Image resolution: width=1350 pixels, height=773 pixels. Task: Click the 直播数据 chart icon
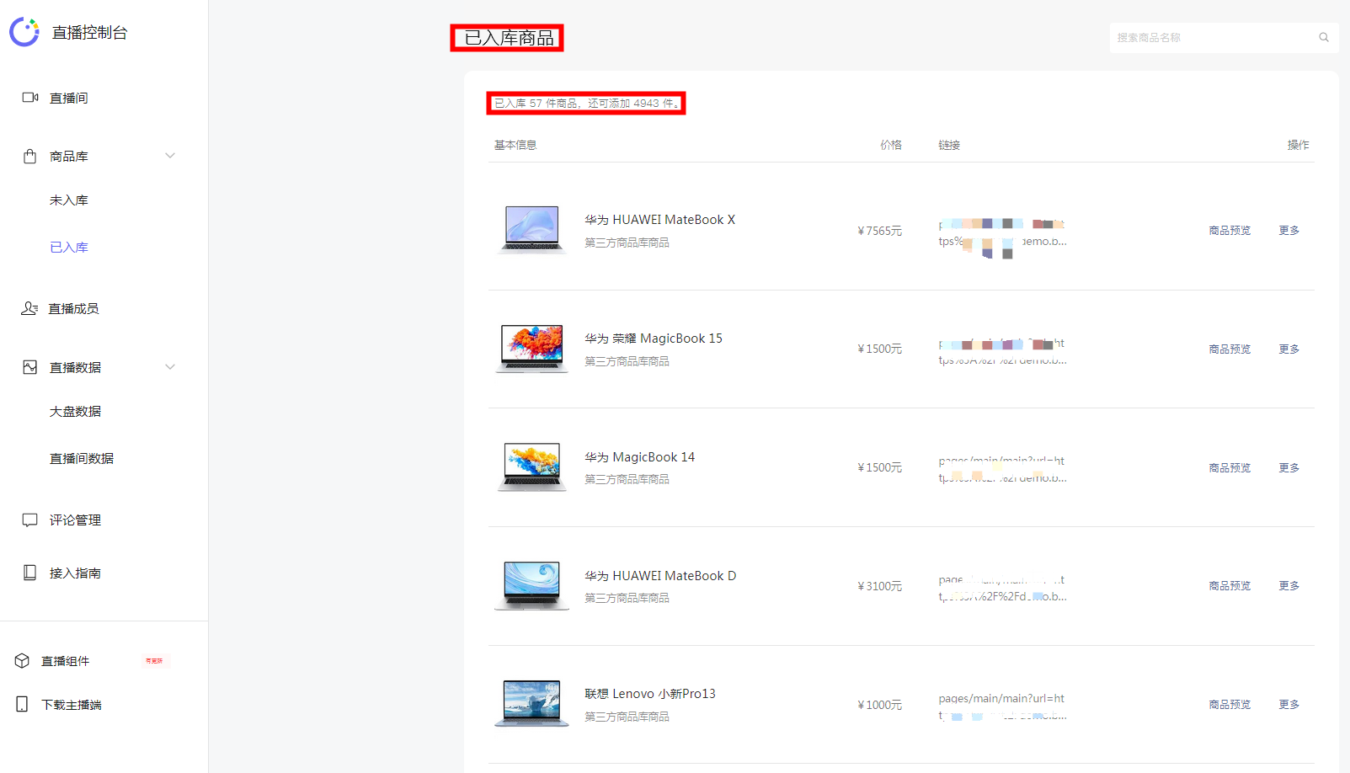coord(30,367)
